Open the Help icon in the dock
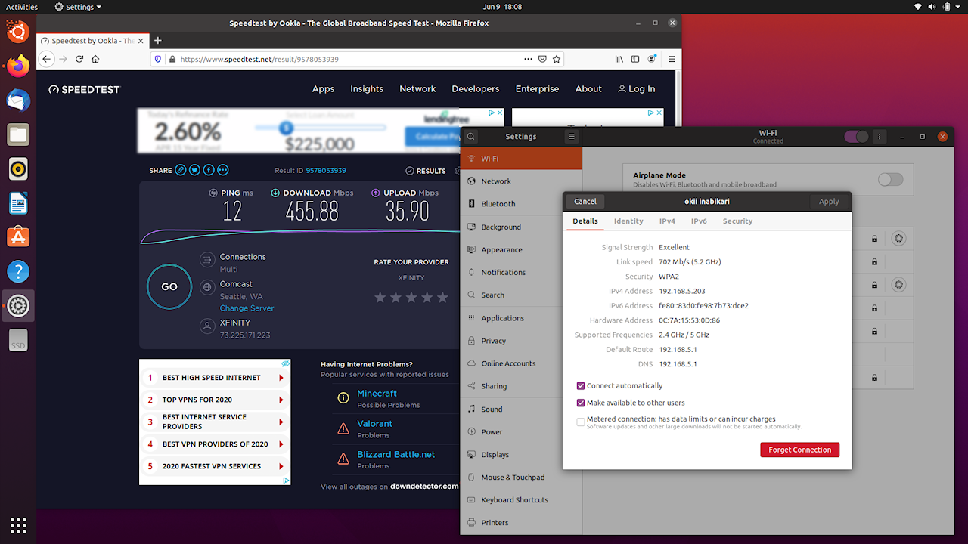The width and height of the screenshot is (968, 544). 18,271
